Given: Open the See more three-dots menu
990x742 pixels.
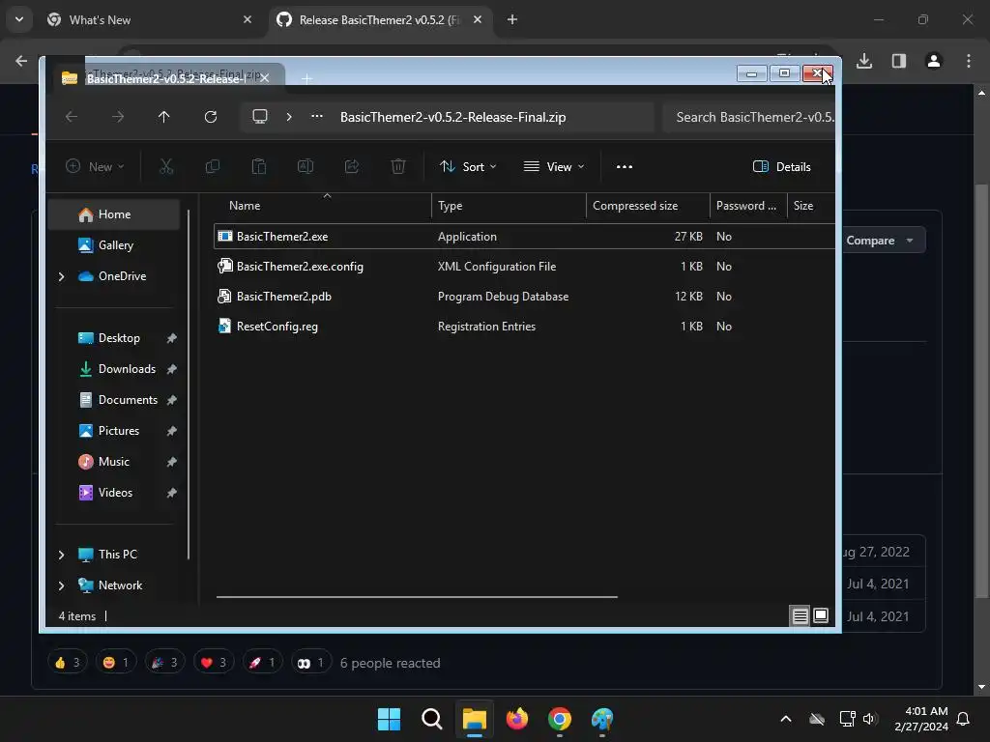Looking at the screenshot, I should 625,166.
